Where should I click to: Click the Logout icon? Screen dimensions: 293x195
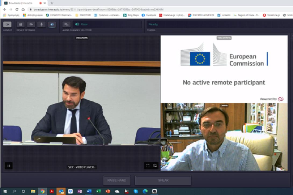(x=7, y=24)
